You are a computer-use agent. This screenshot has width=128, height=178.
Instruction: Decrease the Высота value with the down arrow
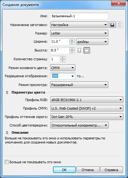[x=72, y=52]
